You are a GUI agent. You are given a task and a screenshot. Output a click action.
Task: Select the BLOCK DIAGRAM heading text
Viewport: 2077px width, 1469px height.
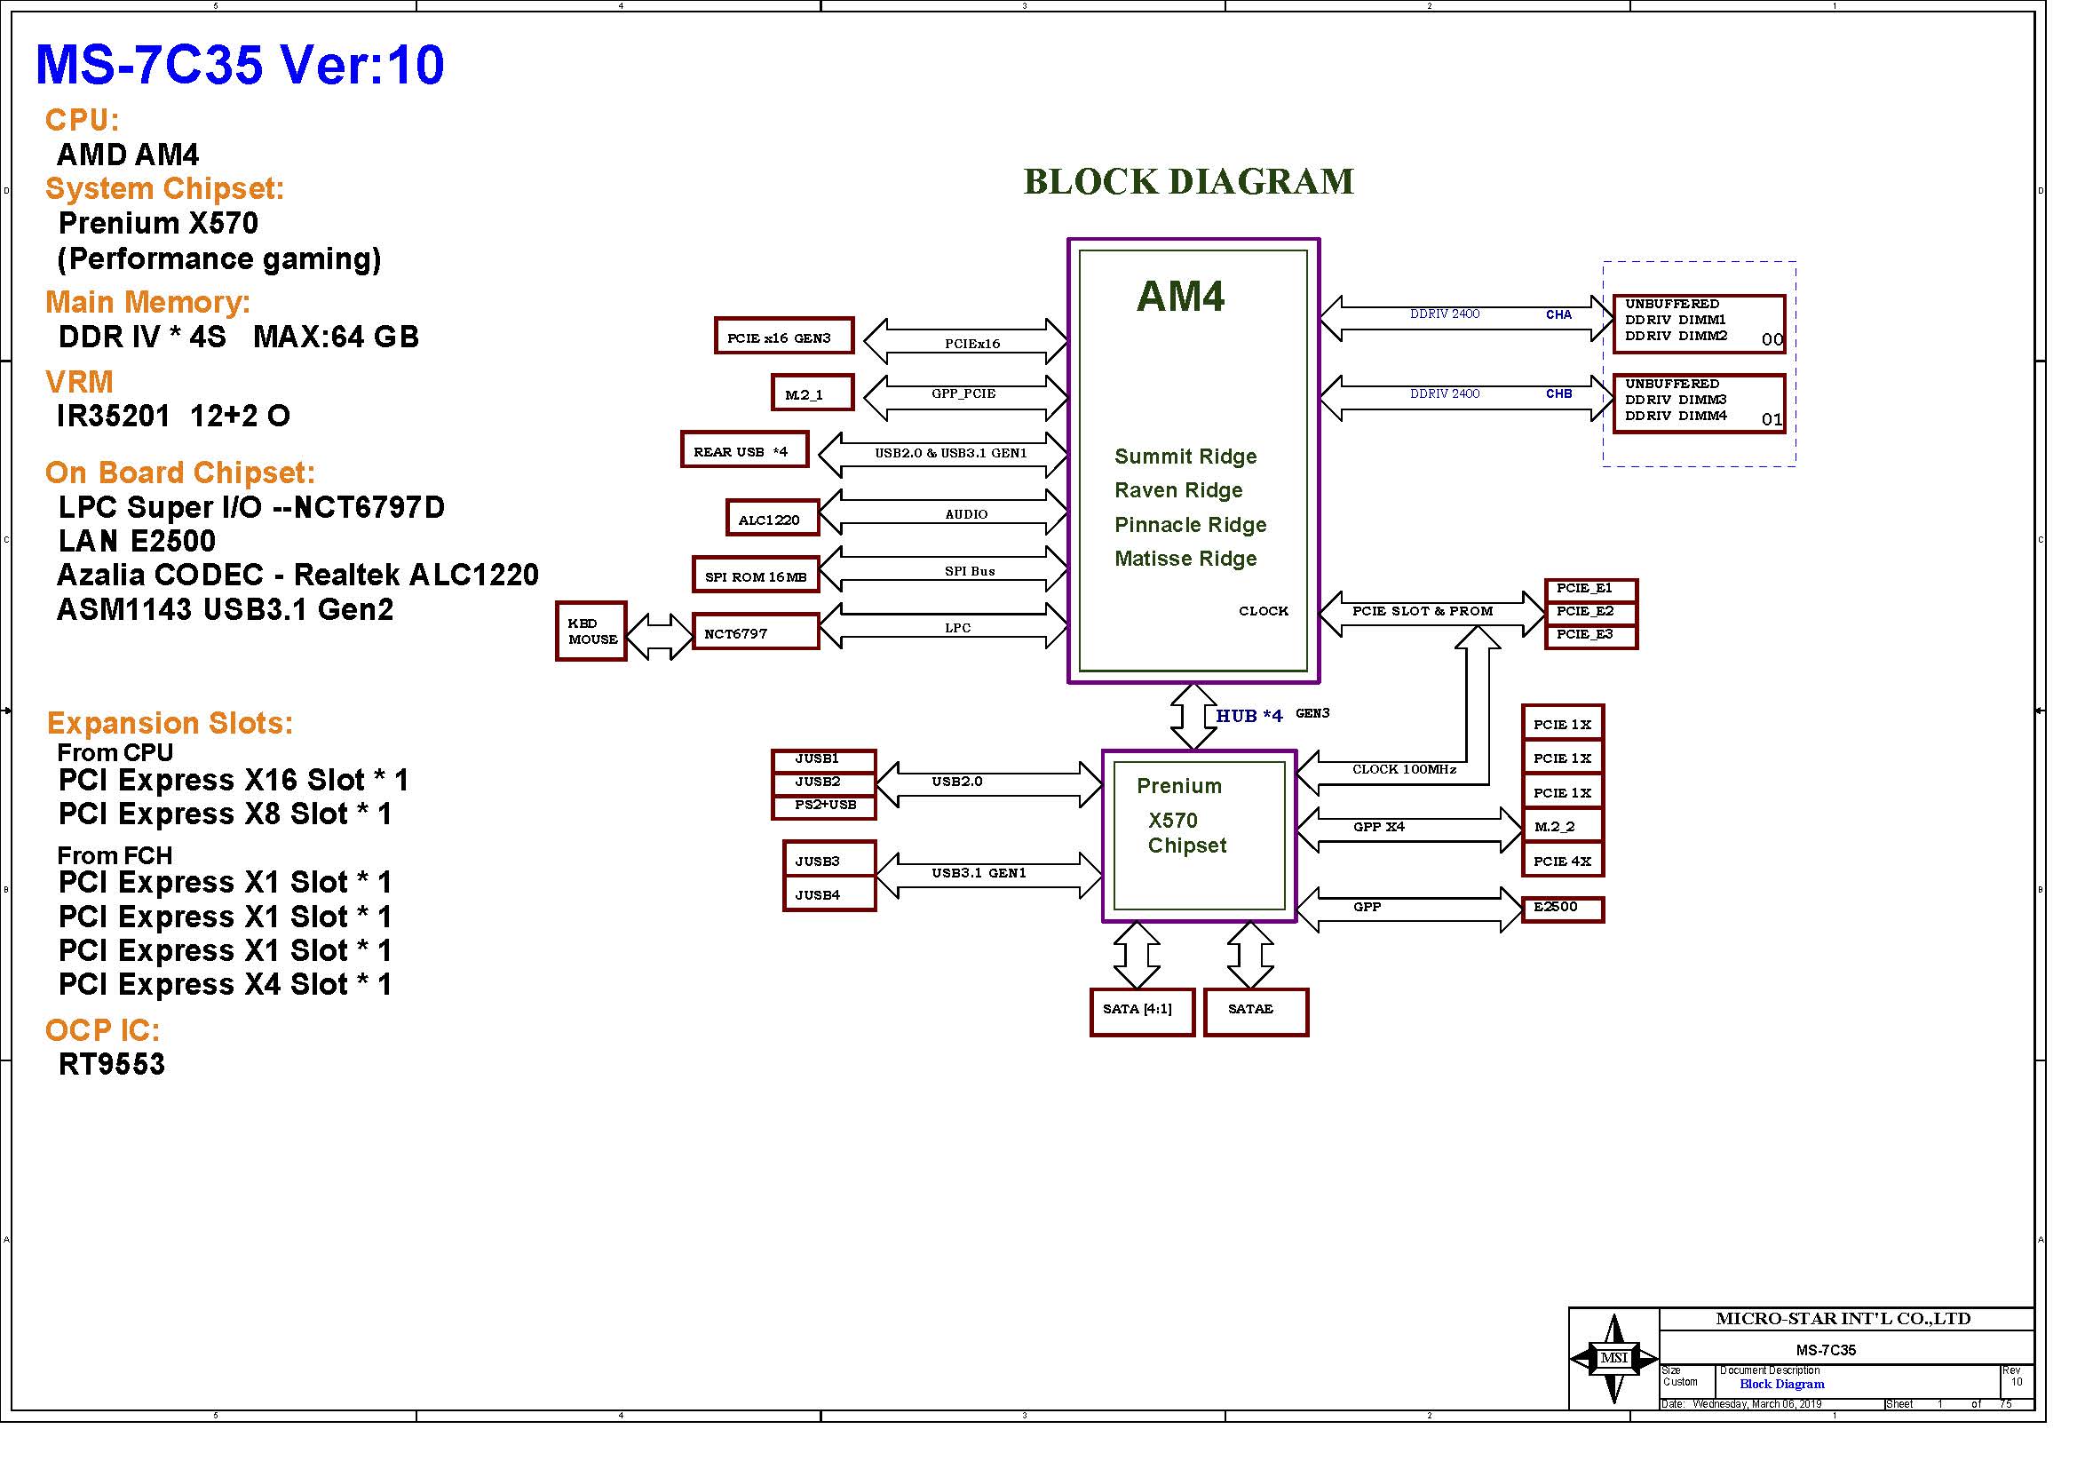[1188, 182]
